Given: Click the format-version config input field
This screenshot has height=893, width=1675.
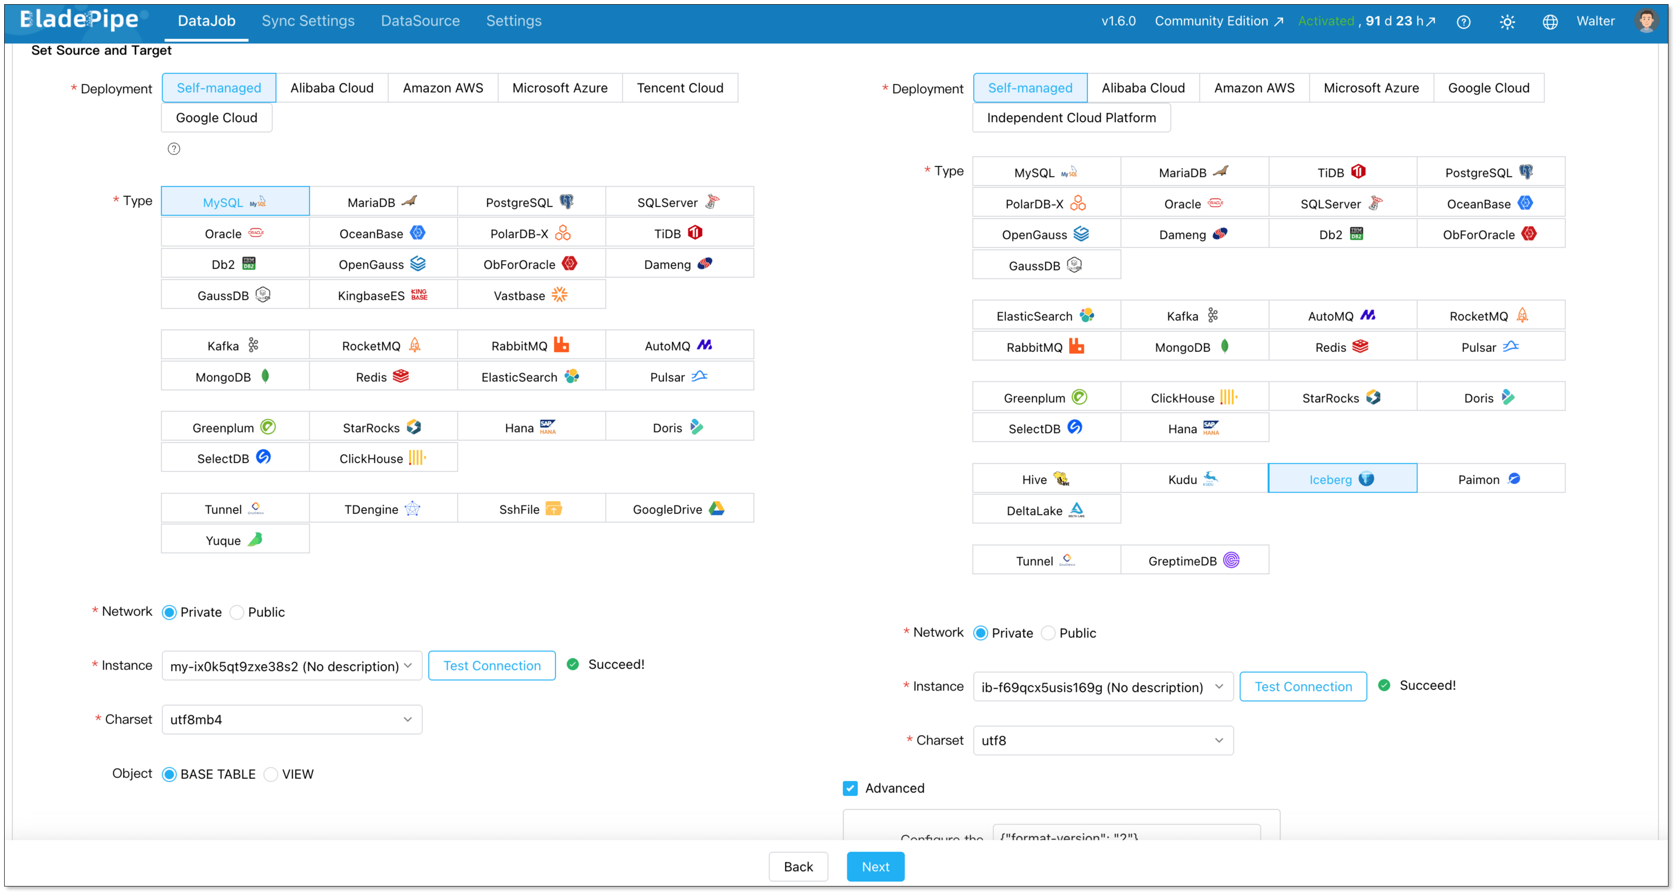Looking at the screenshot, I should pos(1126,833).
